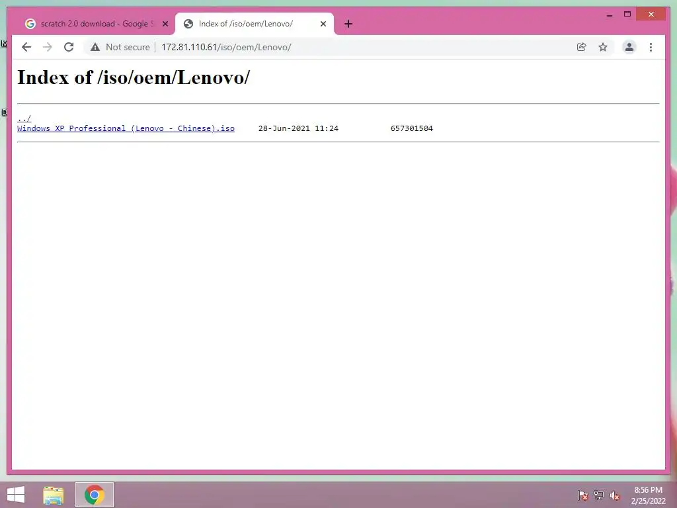The height and width of the screenshot is (508, 677).
Task: Click the Not secure label text
Action: pyautogui.click(x=128, y=47)
